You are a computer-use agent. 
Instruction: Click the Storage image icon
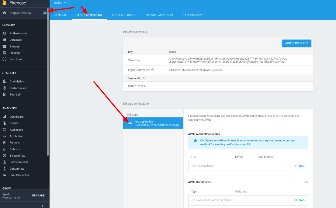tap(4, 46)
